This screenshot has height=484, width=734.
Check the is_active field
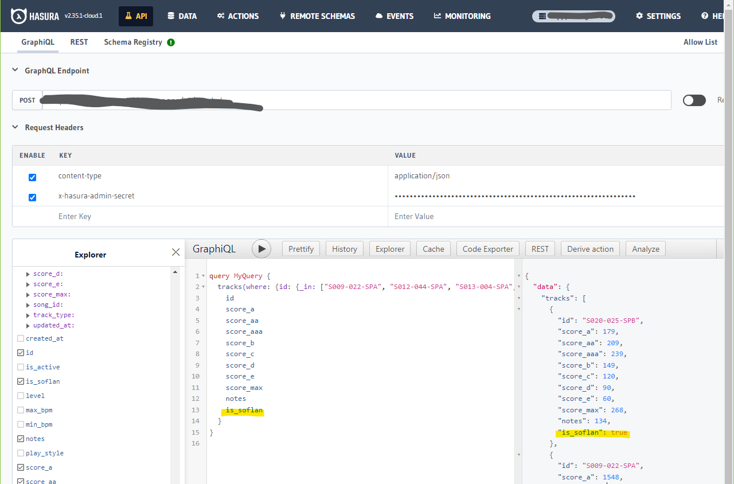21,367
